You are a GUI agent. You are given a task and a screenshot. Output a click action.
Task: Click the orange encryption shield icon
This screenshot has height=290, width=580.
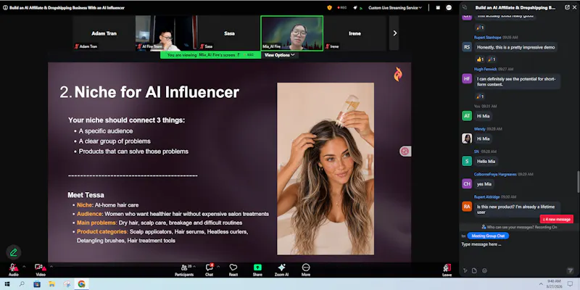329,8
